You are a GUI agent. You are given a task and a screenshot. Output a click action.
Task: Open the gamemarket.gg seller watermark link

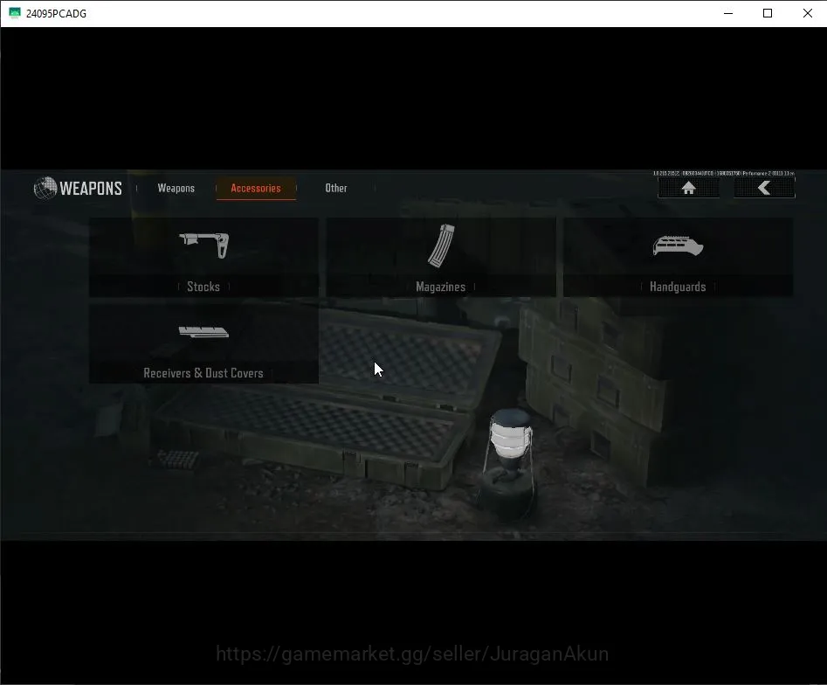pyautogui.click(x=412, y=654)
